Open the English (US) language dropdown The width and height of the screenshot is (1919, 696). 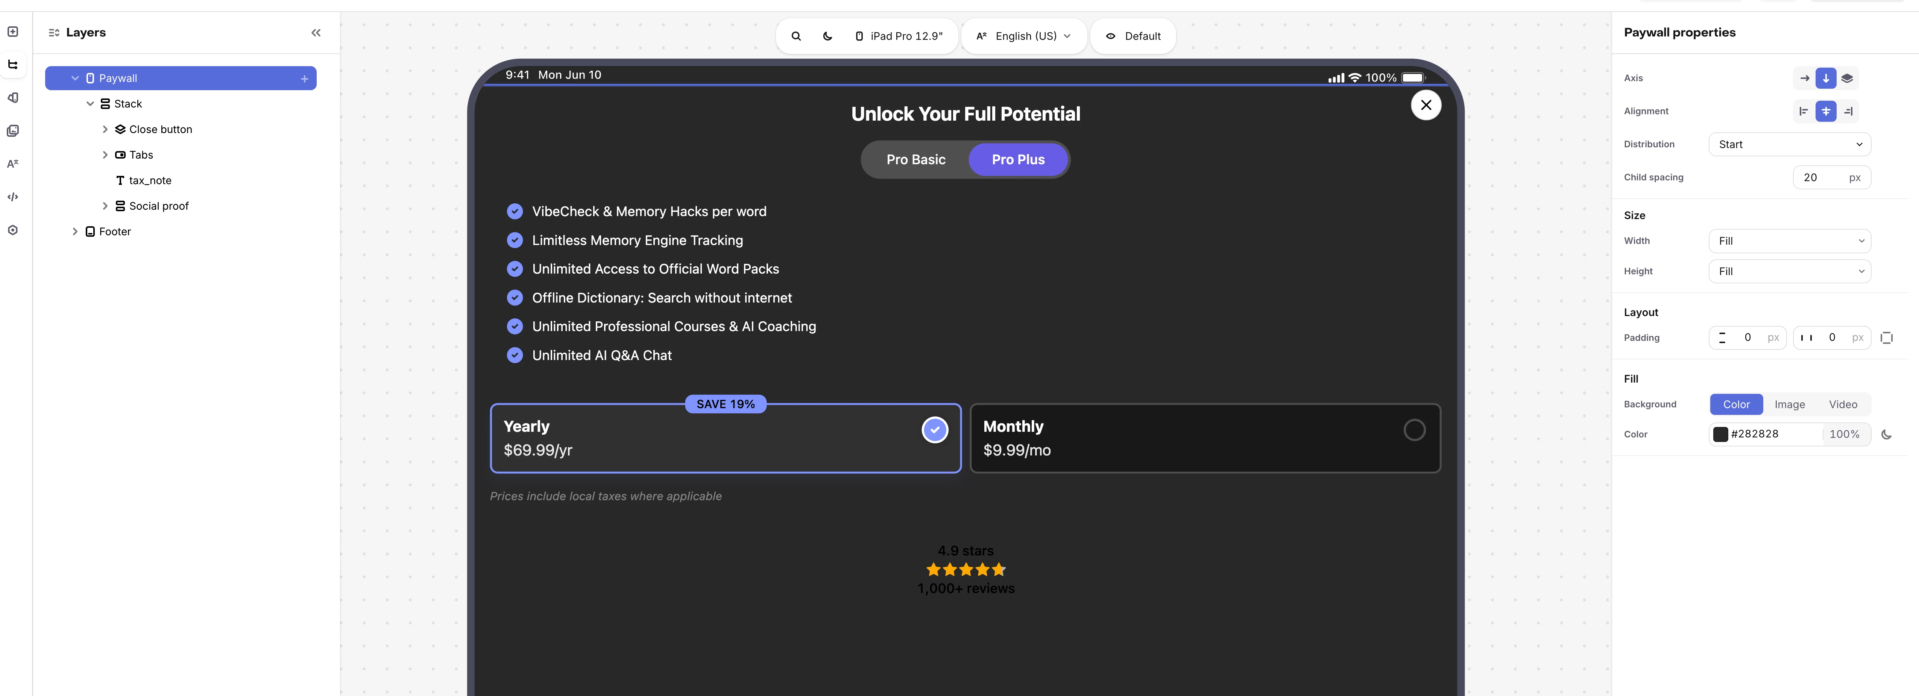pos(1024,36)
